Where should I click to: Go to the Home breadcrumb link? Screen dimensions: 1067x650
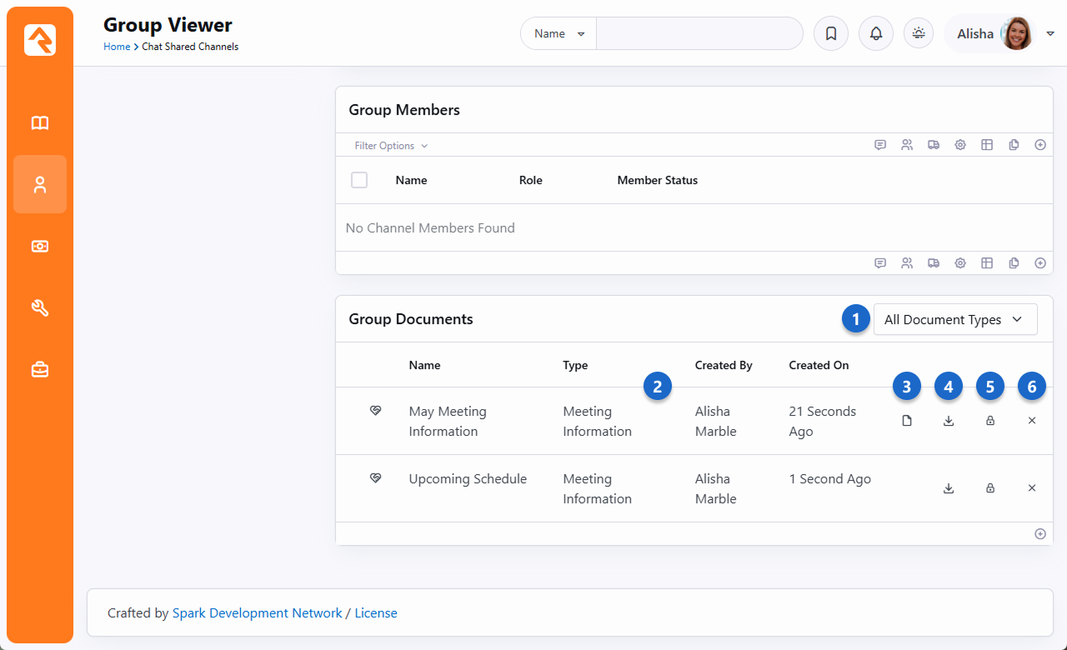(x=117, y=47)
